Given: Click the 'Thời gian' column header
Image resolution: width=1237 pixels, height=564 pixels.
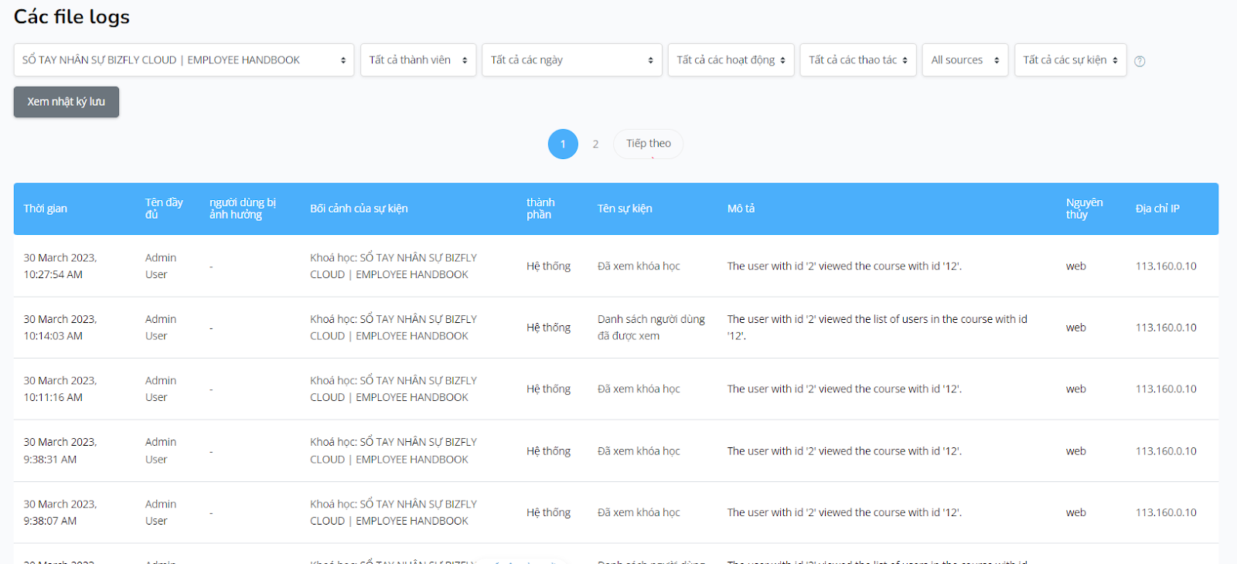Looking at the screenshot, I should [x=46, y=209].
